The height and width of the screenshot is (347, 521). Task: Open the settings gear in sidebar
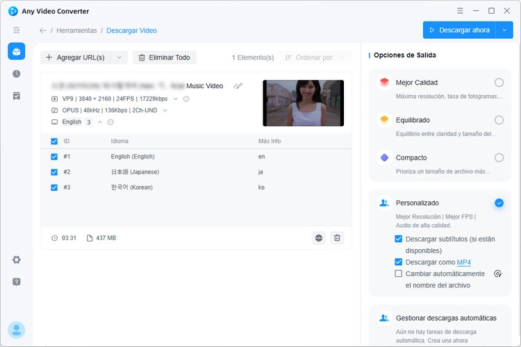(16, 260)
